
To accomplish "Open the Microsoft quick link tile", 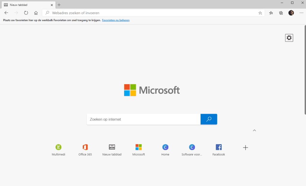I will point(139,150).
